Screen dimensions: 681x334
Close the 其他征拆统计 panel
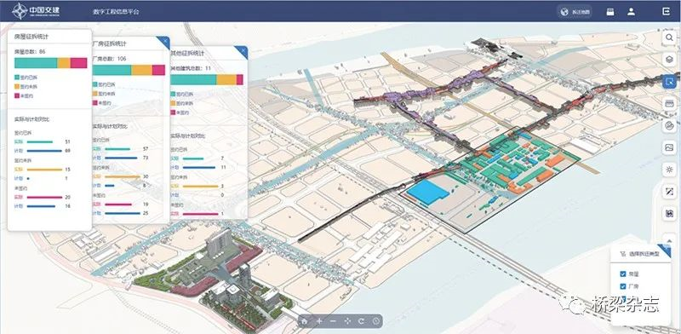(x=243, y=50)
